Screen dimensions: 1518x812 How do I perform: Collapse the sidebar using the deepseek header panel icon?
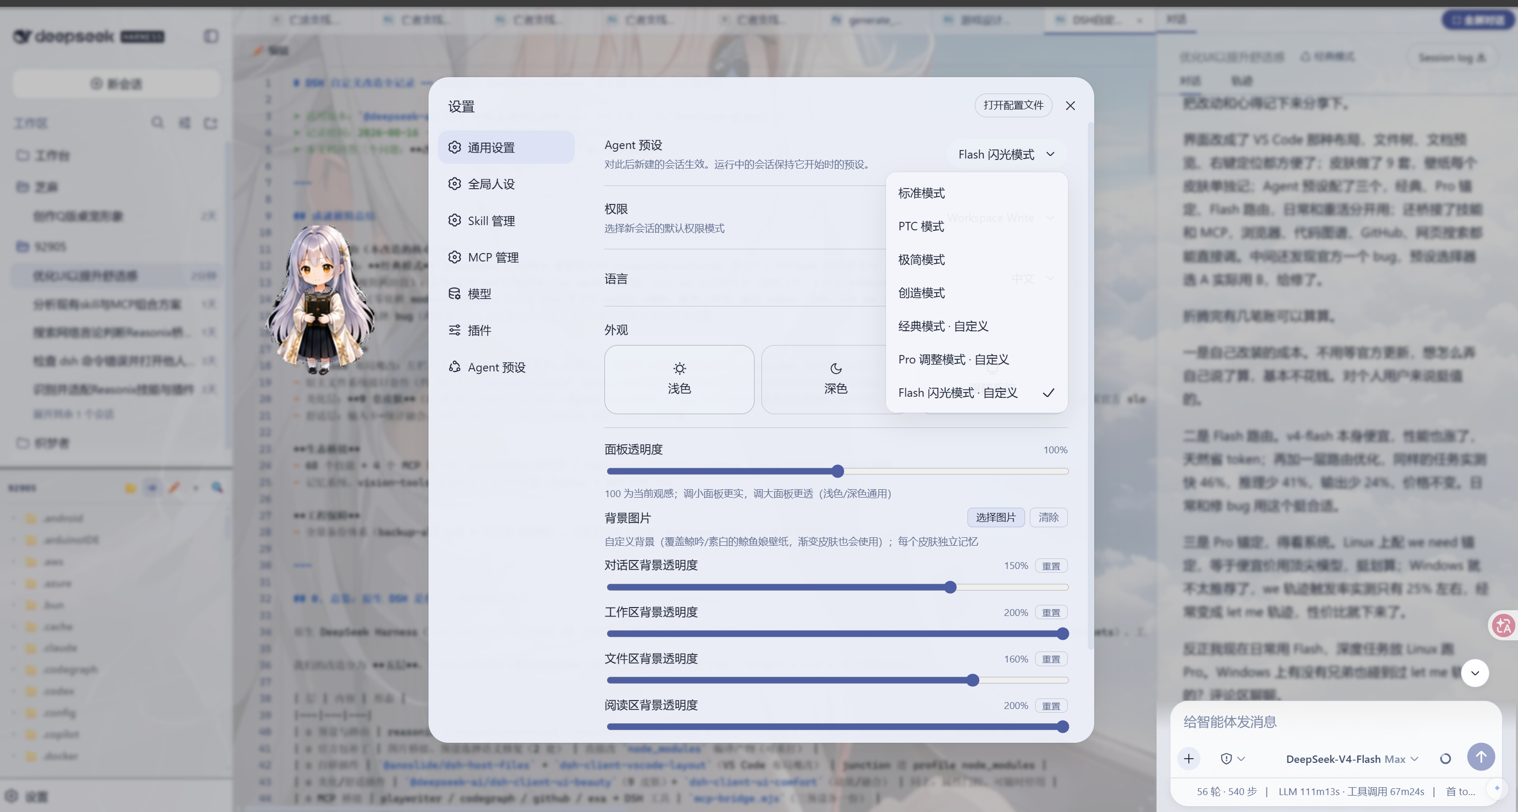pos(211,36)
